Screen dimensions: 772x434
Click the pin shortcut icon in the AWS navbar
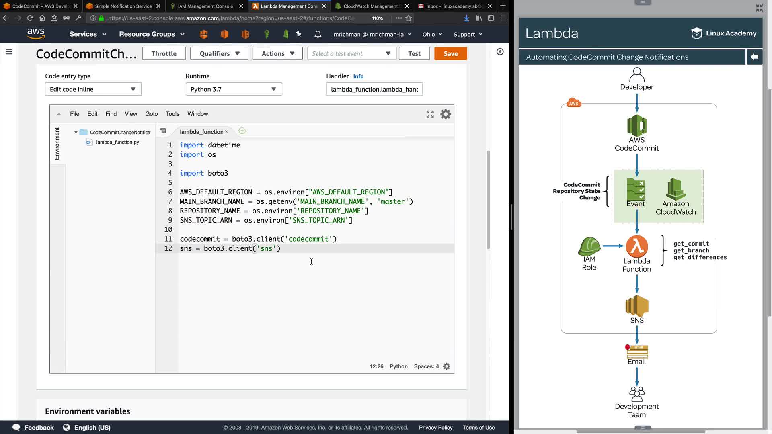[x=298, y=34]
